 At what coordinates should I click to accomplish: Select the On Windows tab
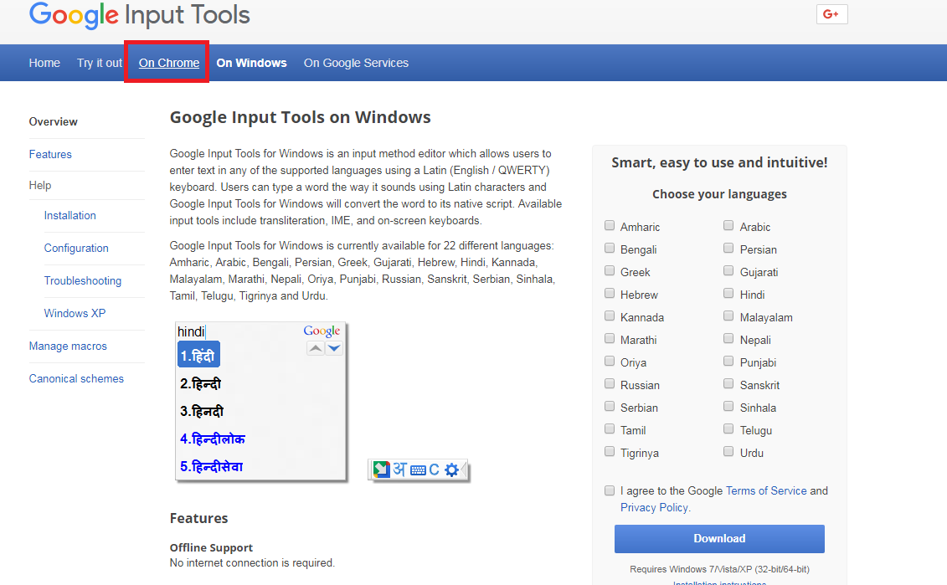point(252,63)
